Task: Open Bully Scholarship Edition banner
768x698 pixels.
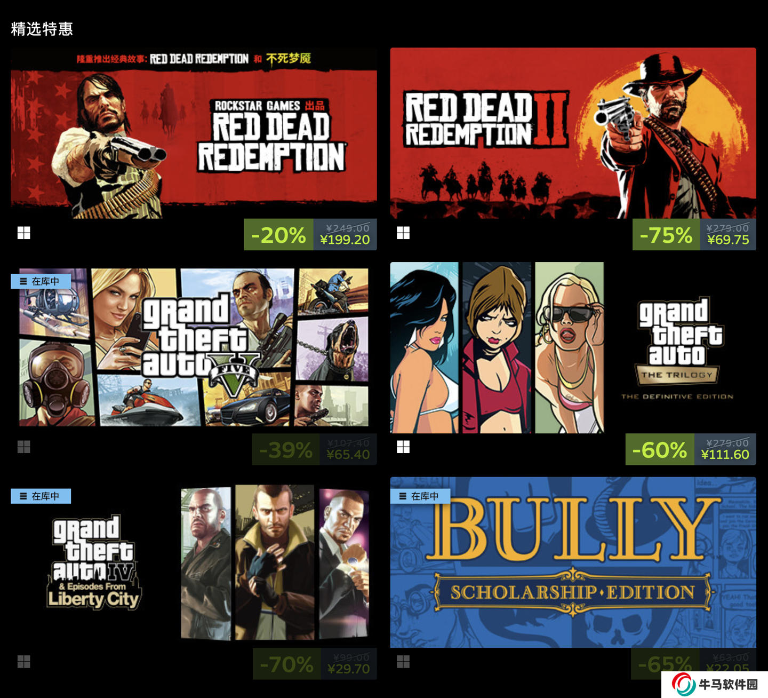Action: pyautogui.click(x=573, y=562)
